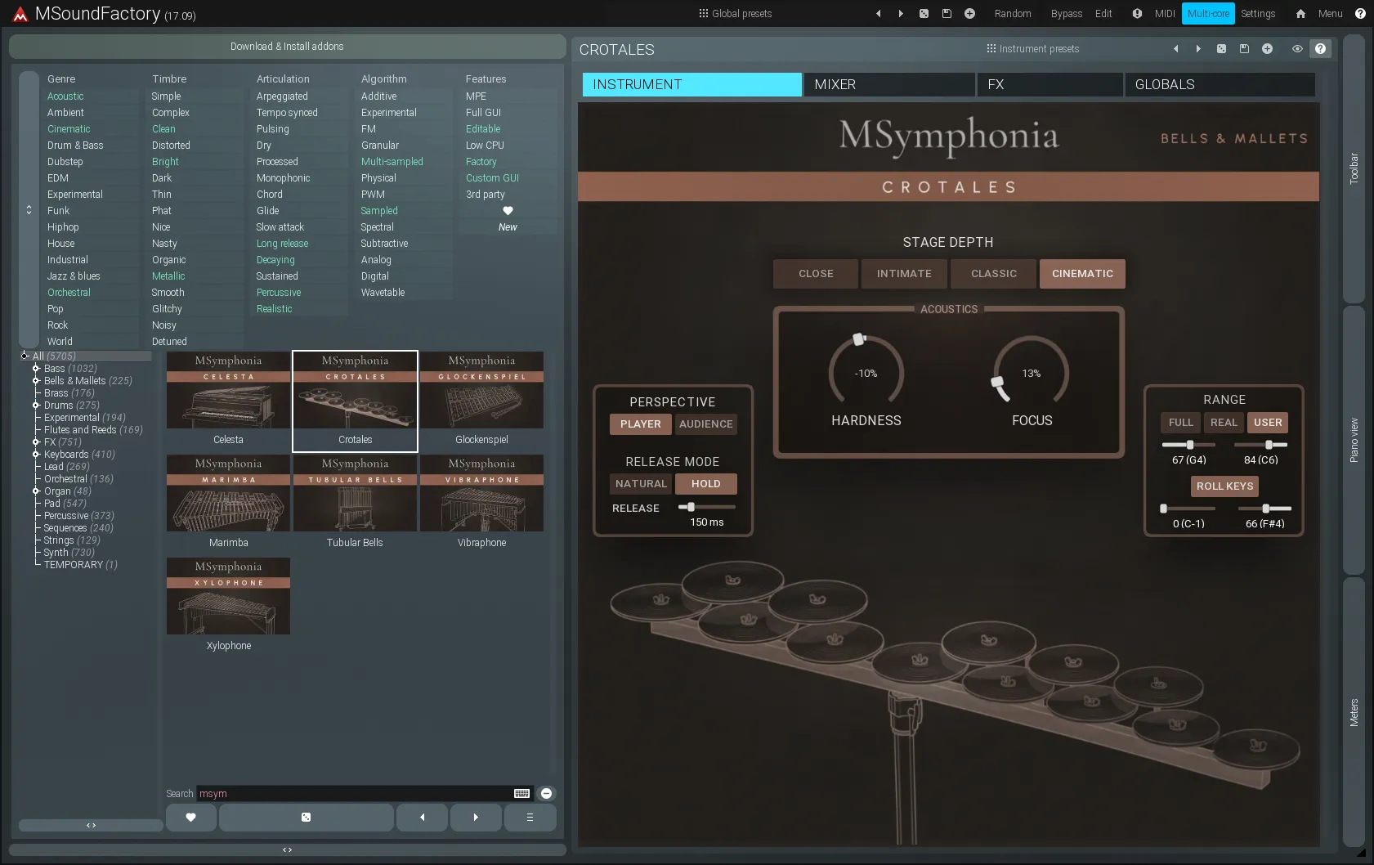Adjust the RELEASE time slider
1374x865 pixels.
pyautogui.click(x=707, y=508)
